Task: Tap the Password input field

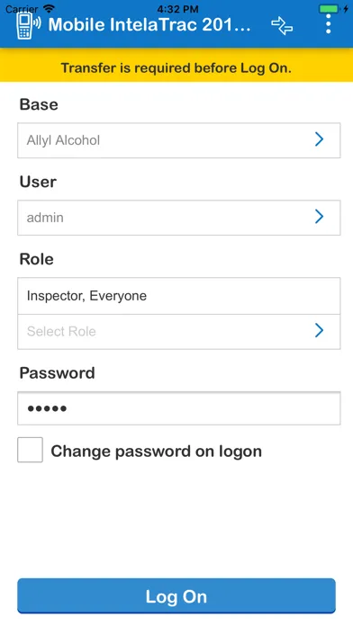Action: tap(178, 408)
